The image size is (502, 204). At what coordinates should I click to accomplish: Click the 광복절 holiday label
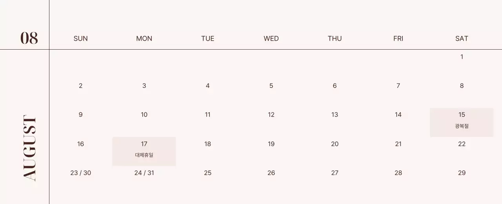click(462, 126)
